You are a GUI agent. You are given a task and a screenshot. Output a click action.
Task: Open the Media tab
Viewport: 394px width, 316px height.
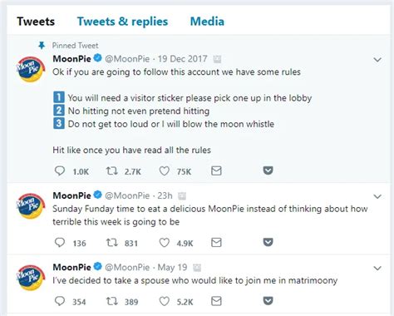[x=207, y=22]
